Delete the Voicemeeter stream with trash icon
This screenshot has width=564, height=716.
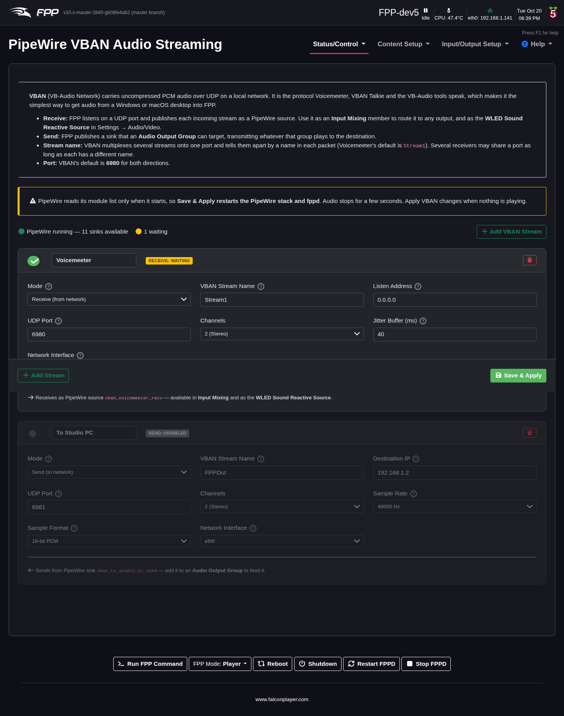tap(530, 260)
